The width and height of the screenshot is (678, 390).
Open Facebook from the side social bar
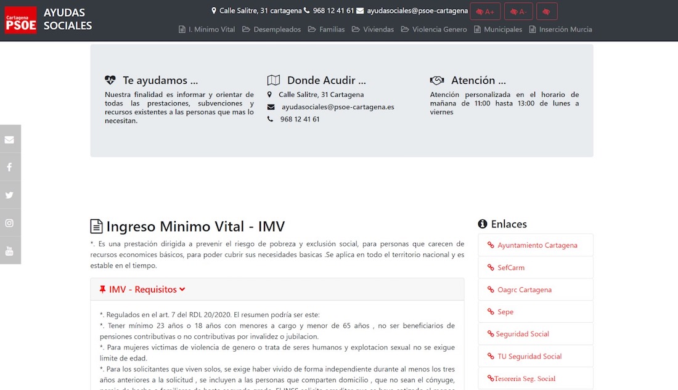coord(10,167)
